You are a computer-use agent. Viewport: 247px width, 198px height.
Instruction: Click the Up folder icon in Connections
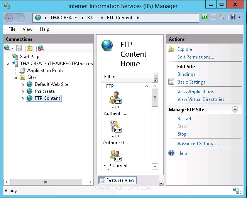(x=30, y=48)
